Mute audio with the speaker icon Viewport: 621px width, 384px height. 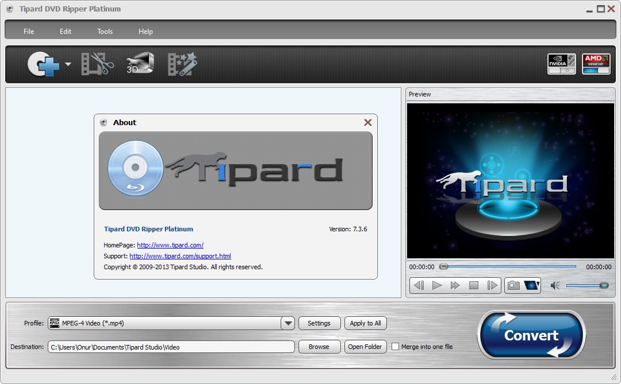555,285
